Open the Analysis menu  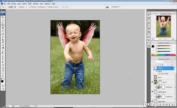[x=36, y=4]
